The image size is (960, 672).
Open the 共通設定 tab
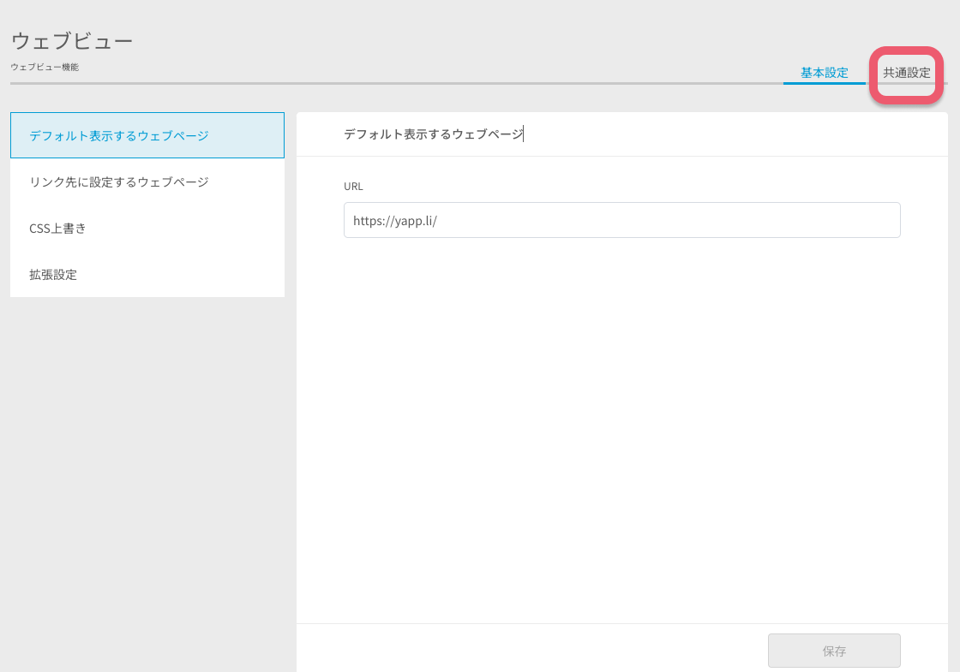coord(906,73)
